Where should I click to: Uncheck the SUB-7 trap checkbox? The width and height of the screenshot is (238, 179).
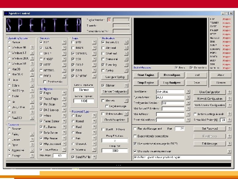coord(73,65)
